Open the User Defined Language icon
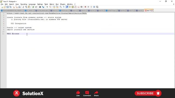Image resolution: width=175 pixels, height=98 pixels. click(x=70, y=7)
